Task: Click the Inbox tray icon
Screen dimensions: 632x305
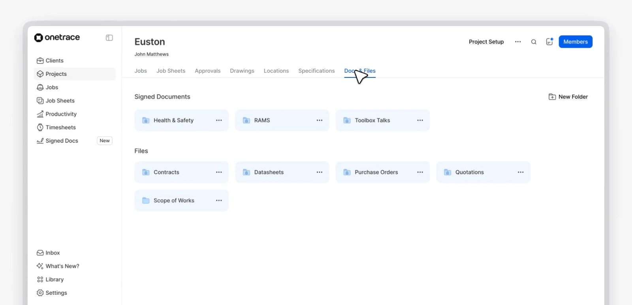Action: (x=40, y=253)
